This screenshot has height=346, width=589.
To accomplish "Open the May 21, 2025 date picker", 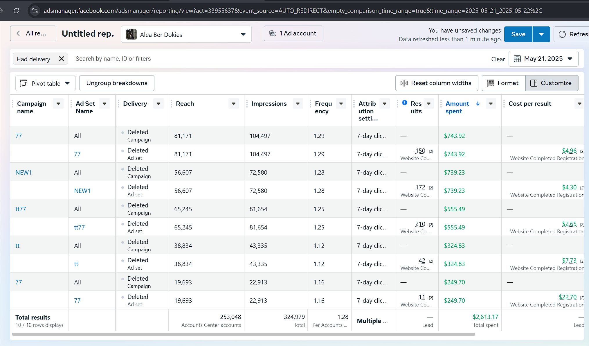I will [x=543, y=59].
